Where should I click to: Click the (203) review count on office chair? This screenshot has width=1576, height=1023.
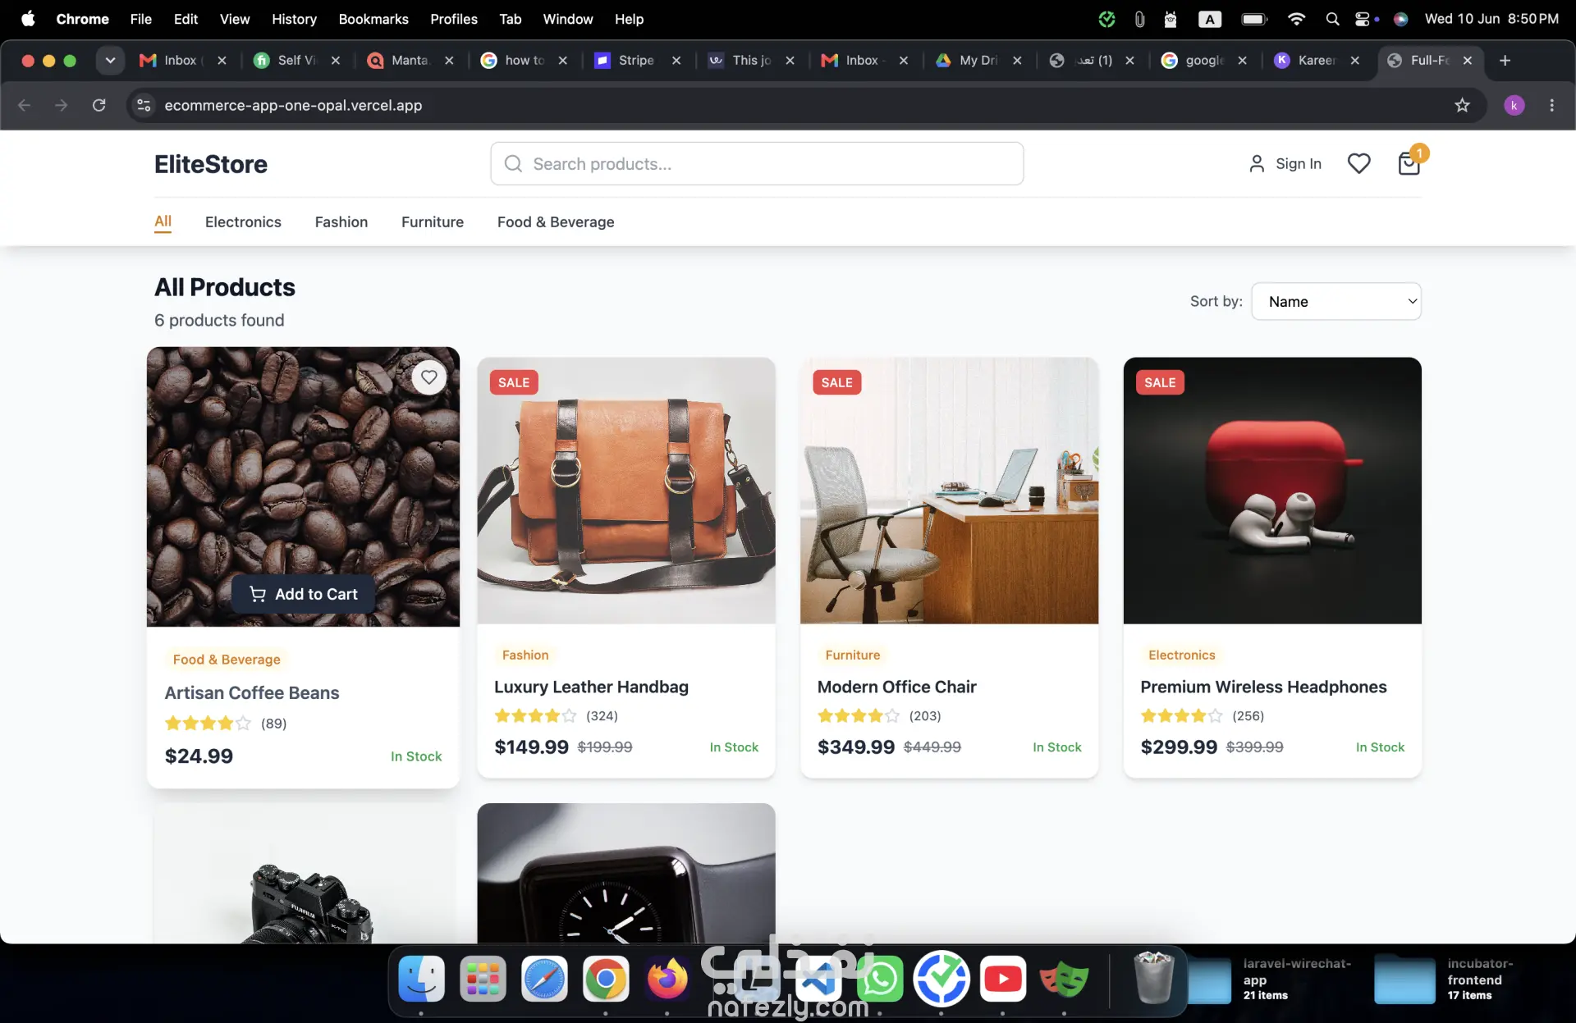924,715
